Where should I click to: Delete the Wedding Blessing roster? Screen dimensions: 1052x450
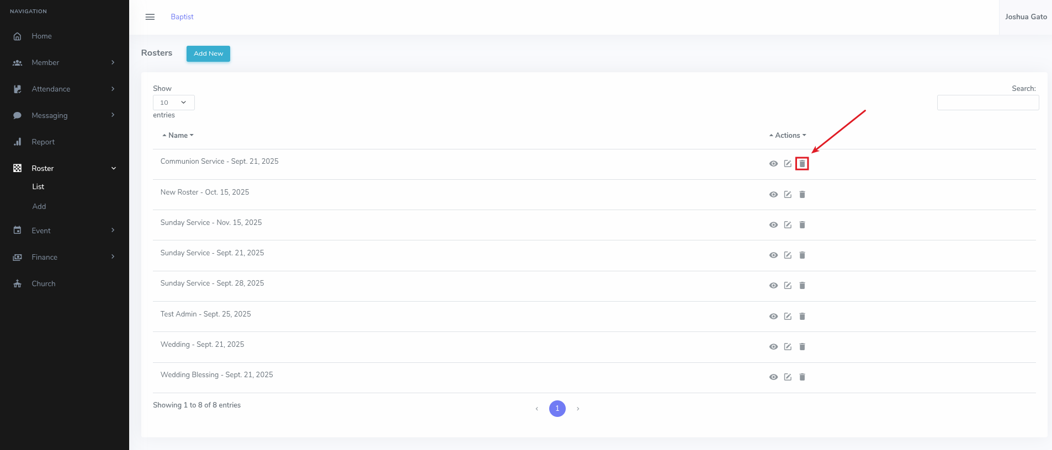point(802,377)
